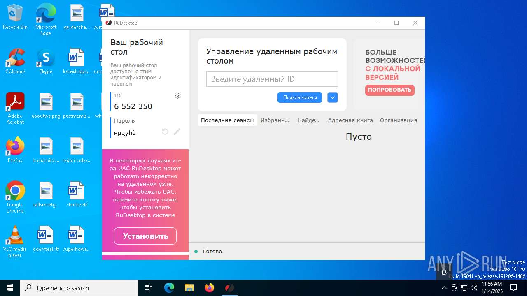527x296 pixels.
Task: Open ID settings gear icon
Action: click(177, 95)
